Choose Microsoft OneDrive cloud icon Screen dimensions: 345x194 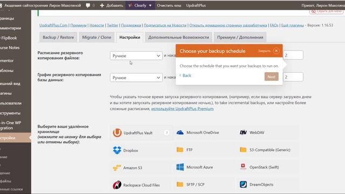coord(180,133)
